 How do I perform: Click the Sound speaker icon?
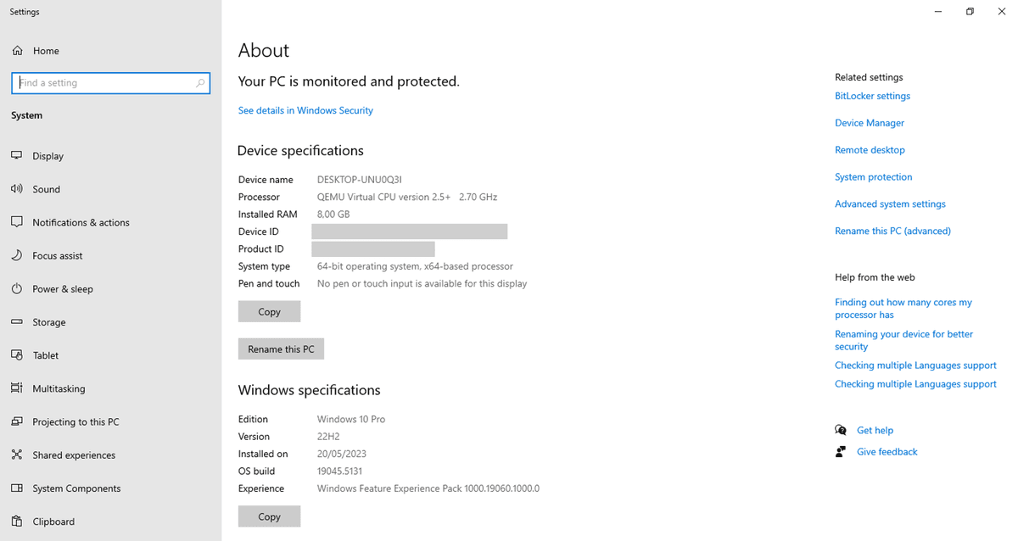[16, 189]
